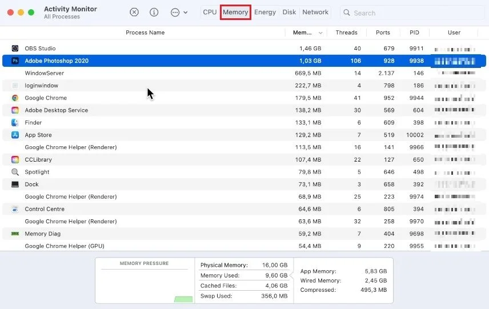
Task: Click the Memory Diag chip icon
Action: (x=15, y=234)
